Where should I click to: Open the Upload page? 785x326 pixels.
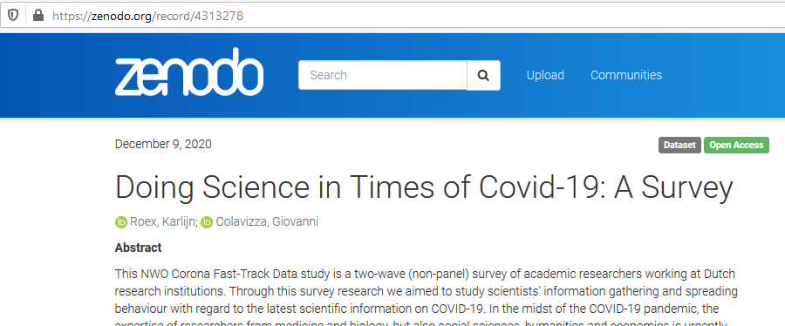point(545,75)
